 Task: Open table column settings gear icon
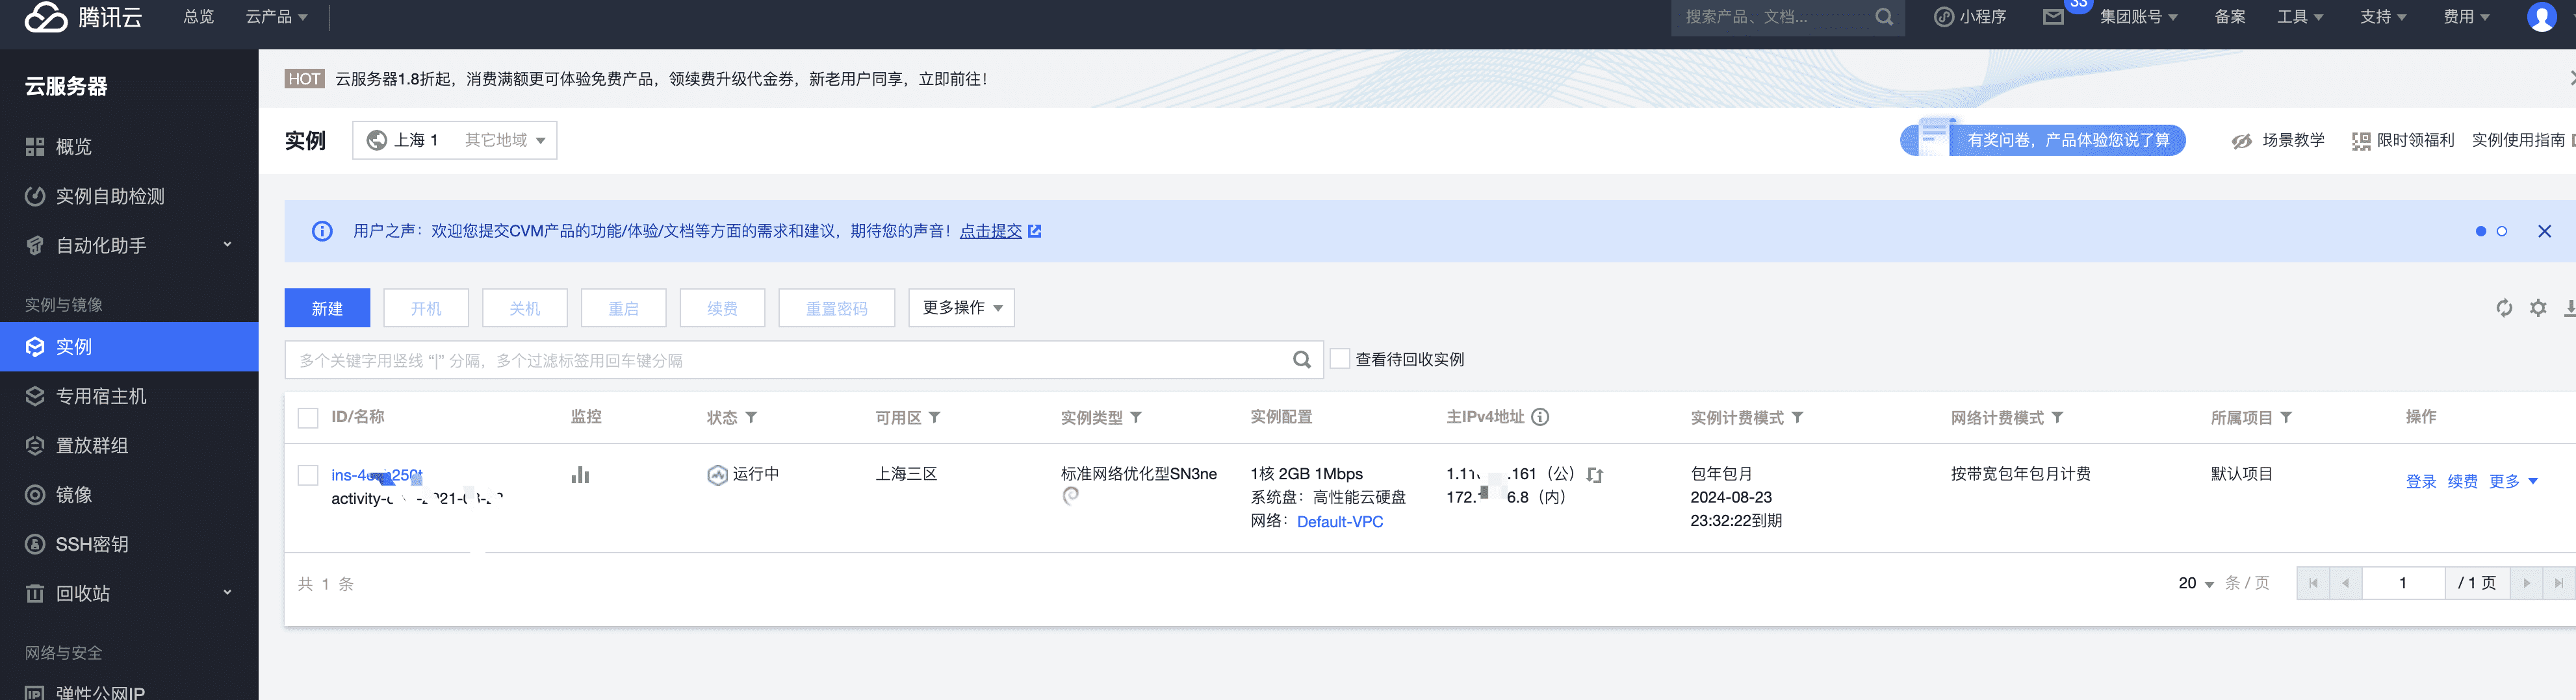(2538, 308)
